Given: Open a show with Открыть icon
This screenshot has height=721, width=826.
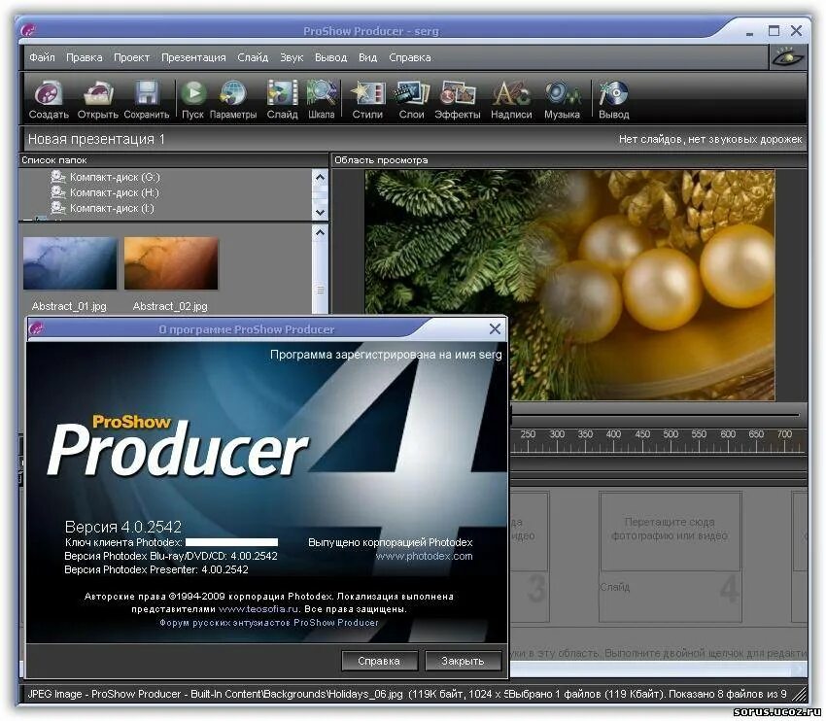Looking at the screenshot, I should click(97, 99).
